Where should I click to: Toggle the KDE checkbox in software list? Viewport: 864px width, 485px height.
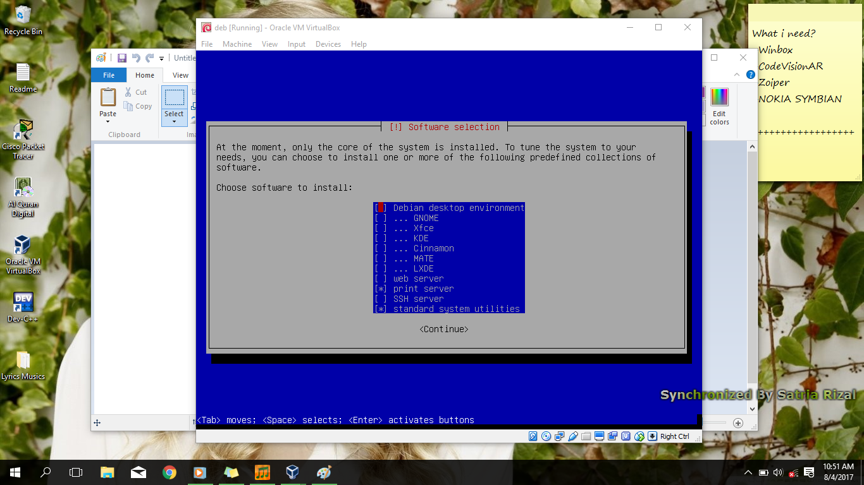point(381,238)
